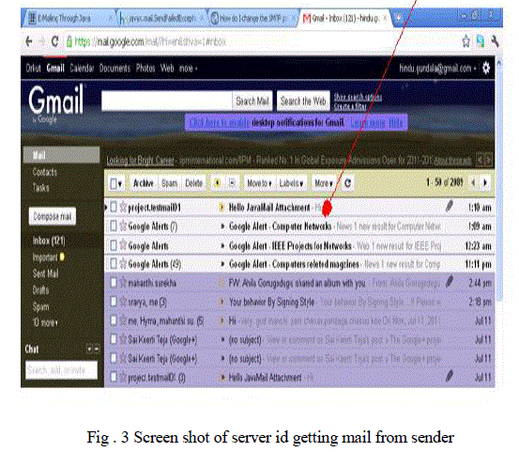Click the secure lock icon in address bar
Image resolution: width=519 pixels, height=452 pixels.
(69, 41)
